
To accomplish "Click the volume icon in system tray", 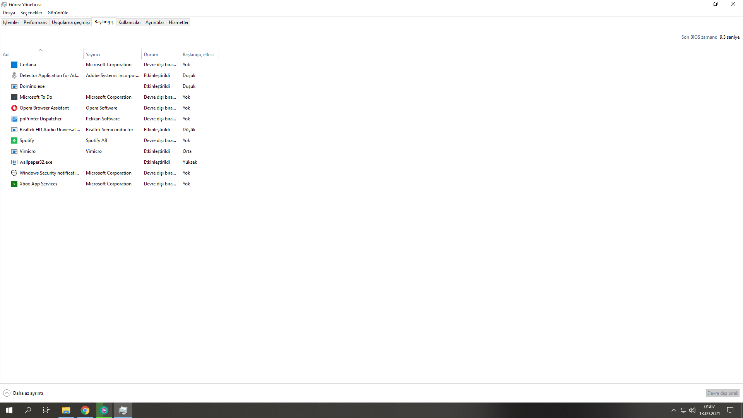I will [692, 410].
